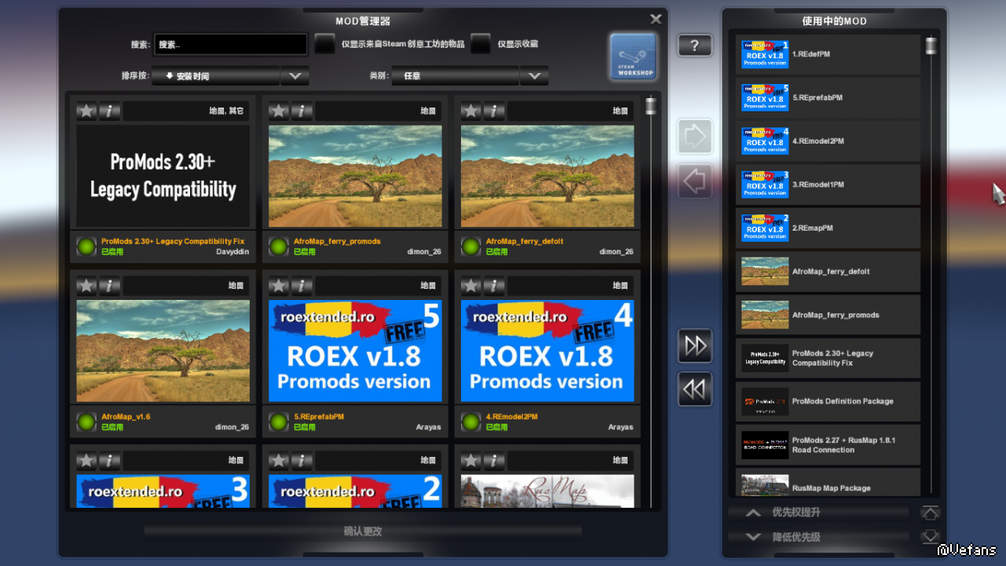Select ProMods 2.27 + RusMap Road Connection entry
Viewport: 1006px width, 566px height.
(828, 445)
